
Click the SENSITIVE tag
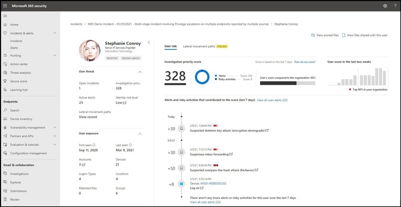(112, 58)
